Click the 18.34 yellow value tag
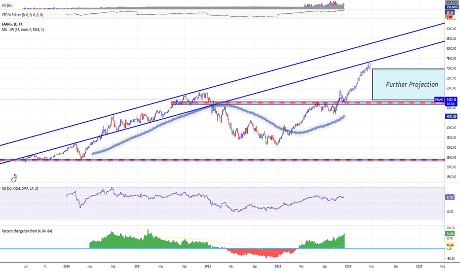460x271 pixels. (x=450, y=244)
